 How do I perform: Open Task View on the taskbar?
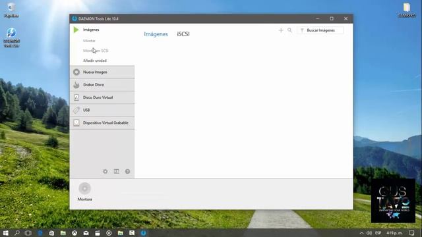pos(28,233)
